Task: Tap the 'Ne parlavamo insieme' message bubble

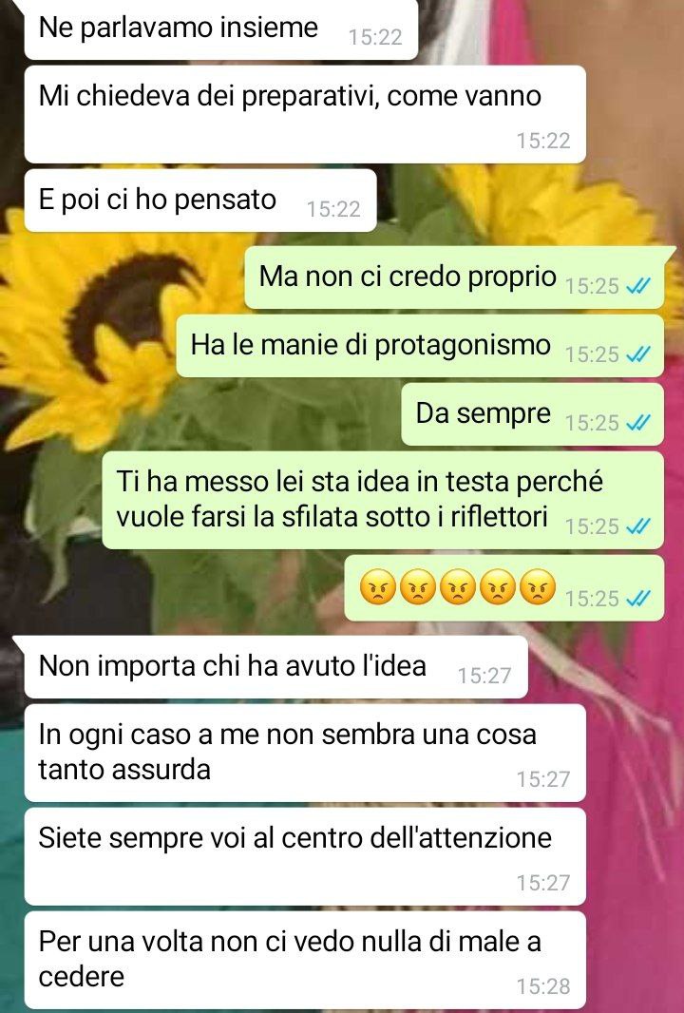Action: [221, 29]
